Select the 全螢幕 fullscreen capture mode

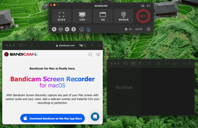coord(82,16)
